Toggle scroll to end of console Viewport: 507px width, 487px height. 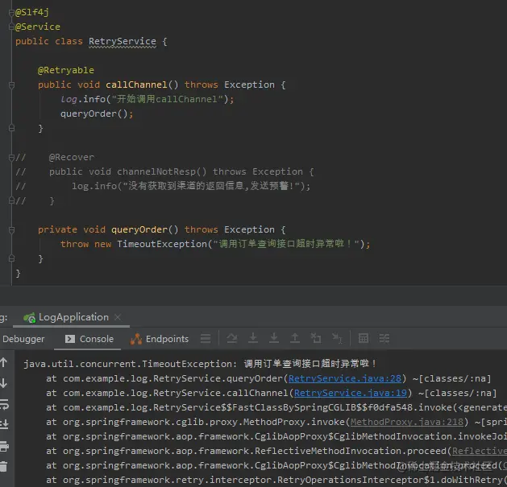pyautogui.click(x=4, y=424)
